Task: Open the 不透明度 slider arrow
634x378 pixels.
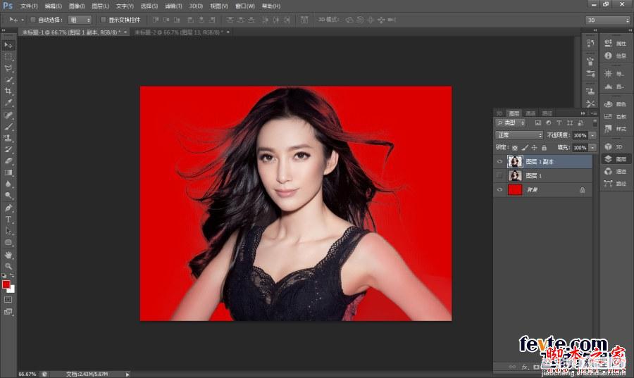Action: (592, 135)
